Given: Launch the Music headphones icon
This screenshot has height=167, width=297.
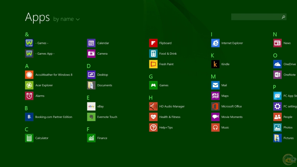Looking at the screenshot, I should point(216,127).
